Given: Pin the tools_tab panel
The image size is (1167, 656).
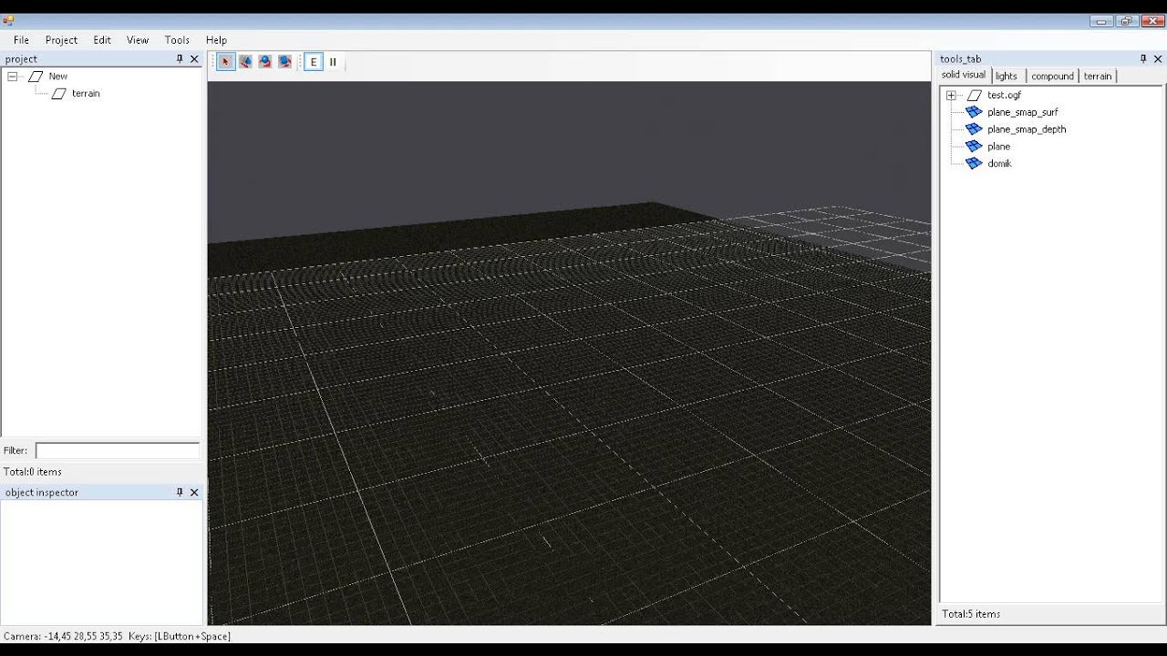Looking at the screenshot, I should click(x=1143, y=58).
